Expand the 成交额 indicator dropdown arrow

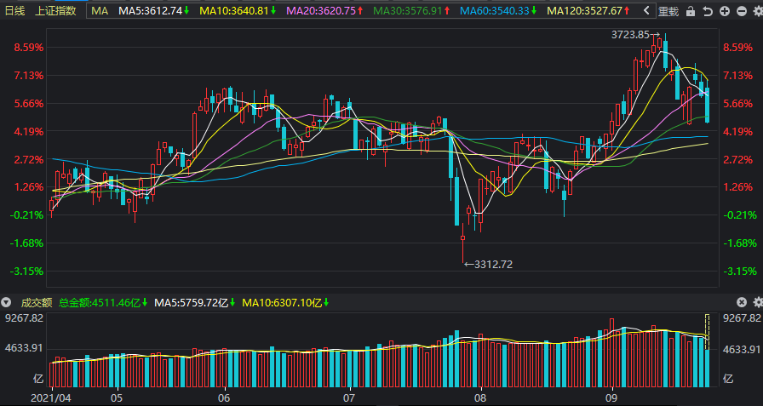pos(6,302)
